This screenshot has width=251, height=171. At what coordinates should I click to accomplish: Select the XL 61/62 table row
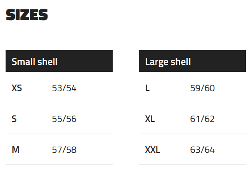[x=192, y=119]
